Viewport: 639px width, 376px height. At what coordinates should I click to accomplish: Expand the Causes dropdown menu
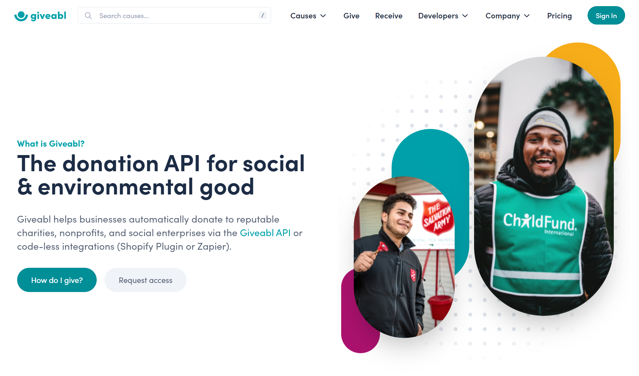pyautogui.click(x=308, y=16)
